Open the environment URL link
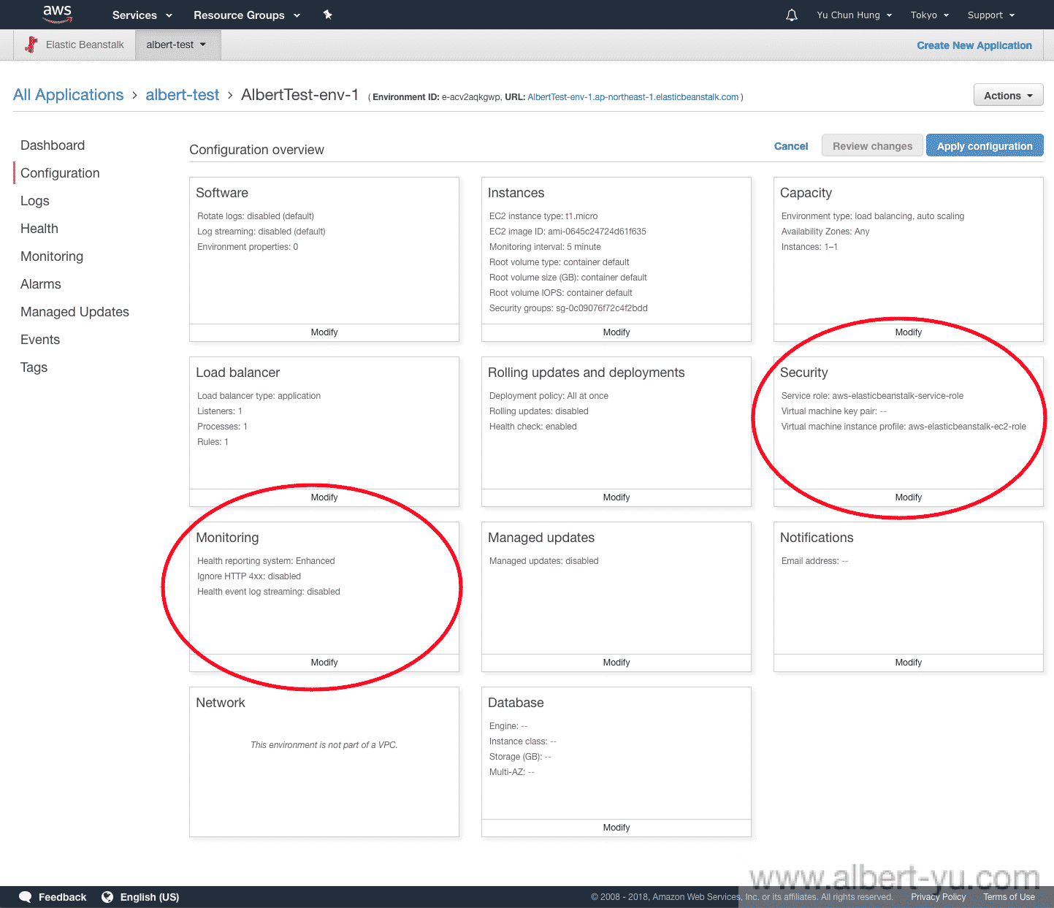The height and width of the screenshot is (908, 1054). click(633, 97)
